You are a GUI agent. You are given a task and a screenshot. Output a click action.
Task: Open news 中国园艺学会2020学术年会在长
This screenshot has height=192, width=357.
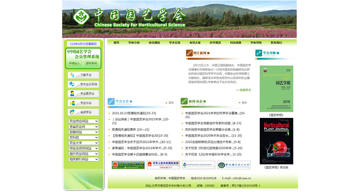[213, 136]
